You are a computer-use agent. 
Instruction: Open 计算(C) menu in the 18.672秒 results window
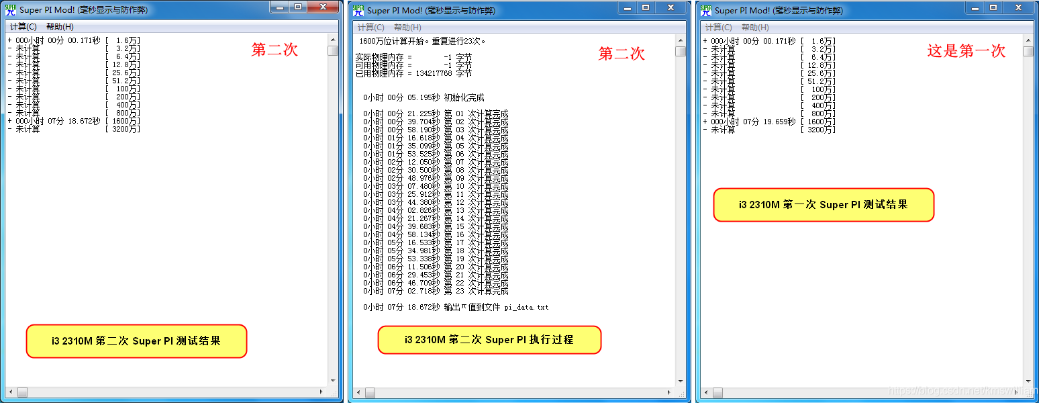point(23,27)
